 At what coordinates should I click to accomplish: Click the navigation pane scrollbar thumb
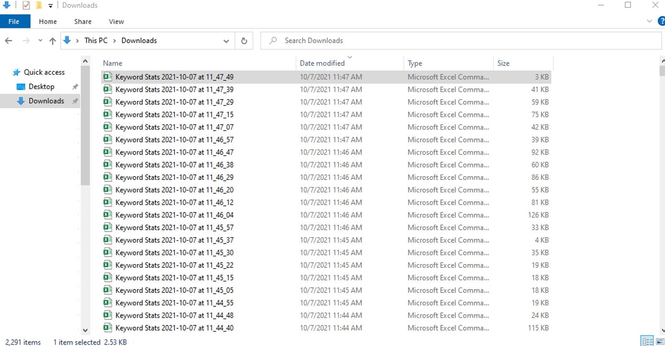[x=85, y=126]
